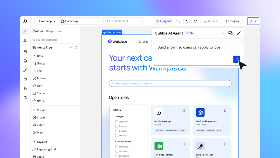Viewport: 280px width, 158px height.
Task: Switch to the Responsive tab
Action: [x=54, y=31]
